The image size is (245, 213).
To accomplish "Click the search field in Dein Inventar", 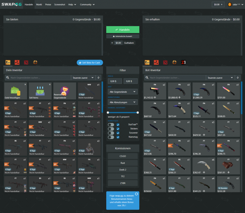I will point(38,78).
